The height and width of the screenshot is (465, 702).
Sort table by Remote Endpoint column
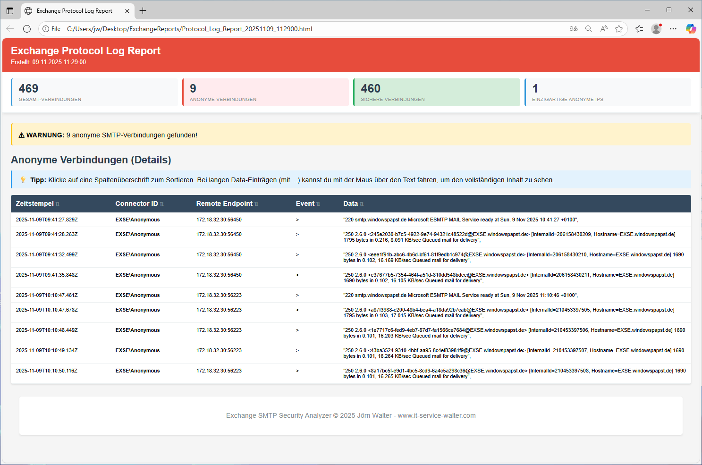click(224, 203)
